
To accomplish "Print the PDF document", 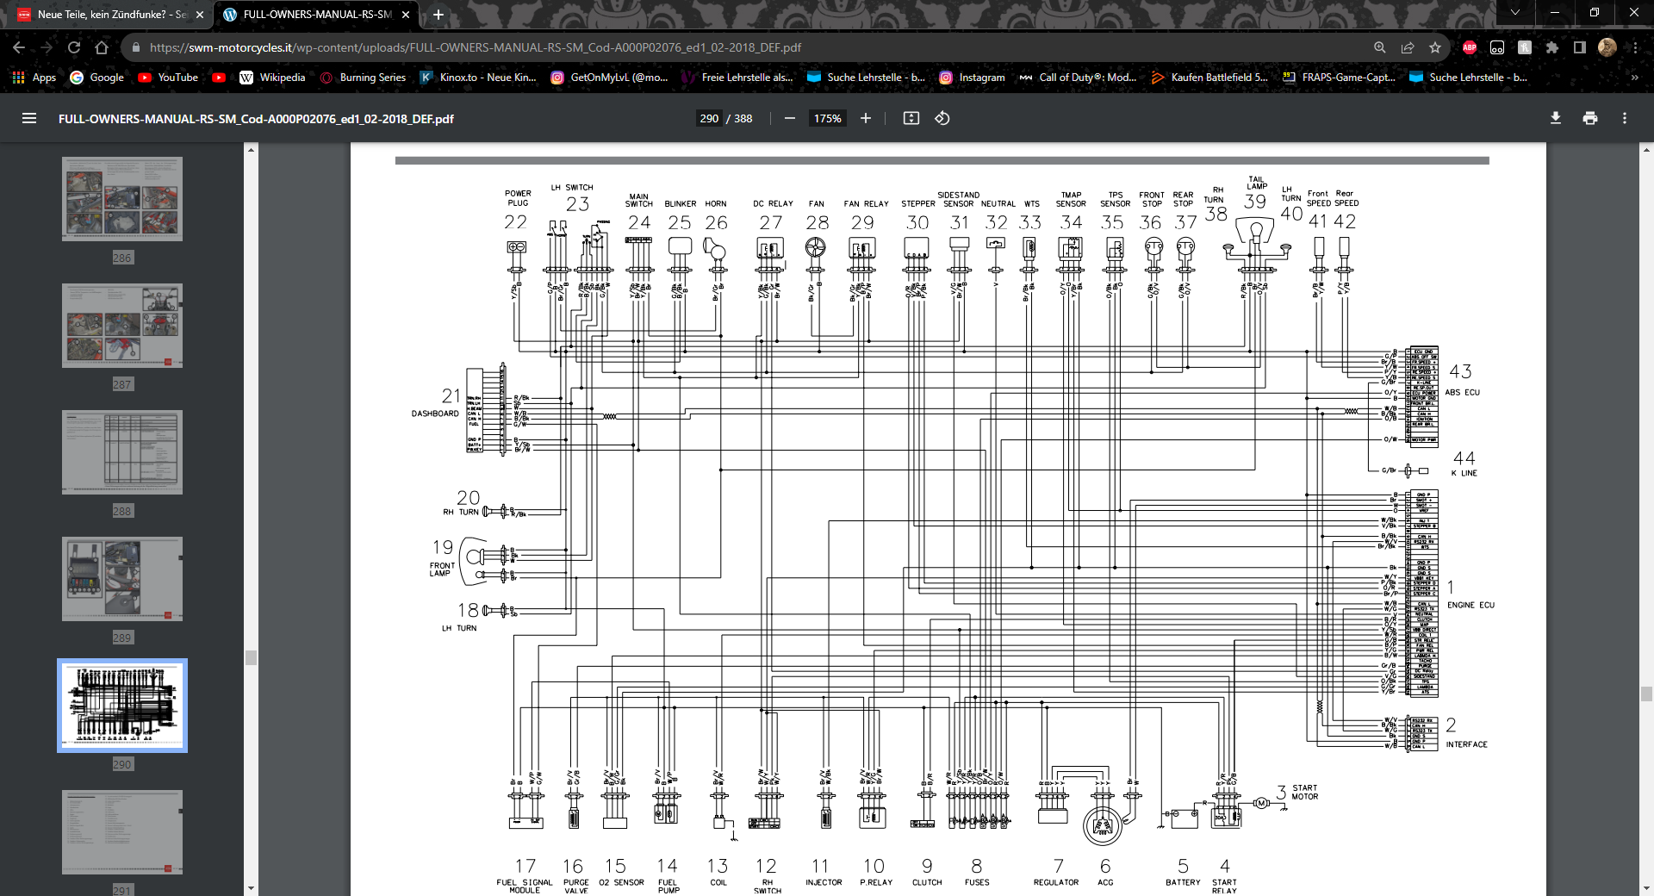I will tap(1590, 119).
